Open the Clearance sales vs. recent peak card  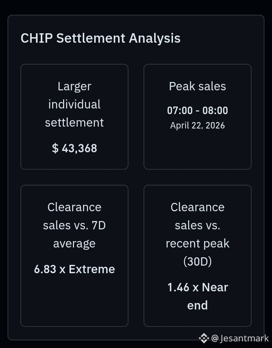click(198, 256)
